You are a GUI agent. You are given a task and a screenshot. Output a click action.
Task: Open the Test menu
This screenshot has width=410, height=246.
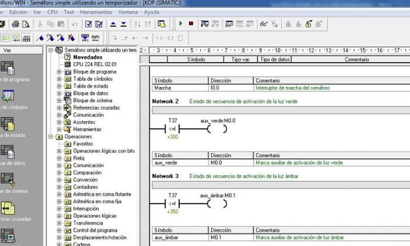[x=69, y=12]
